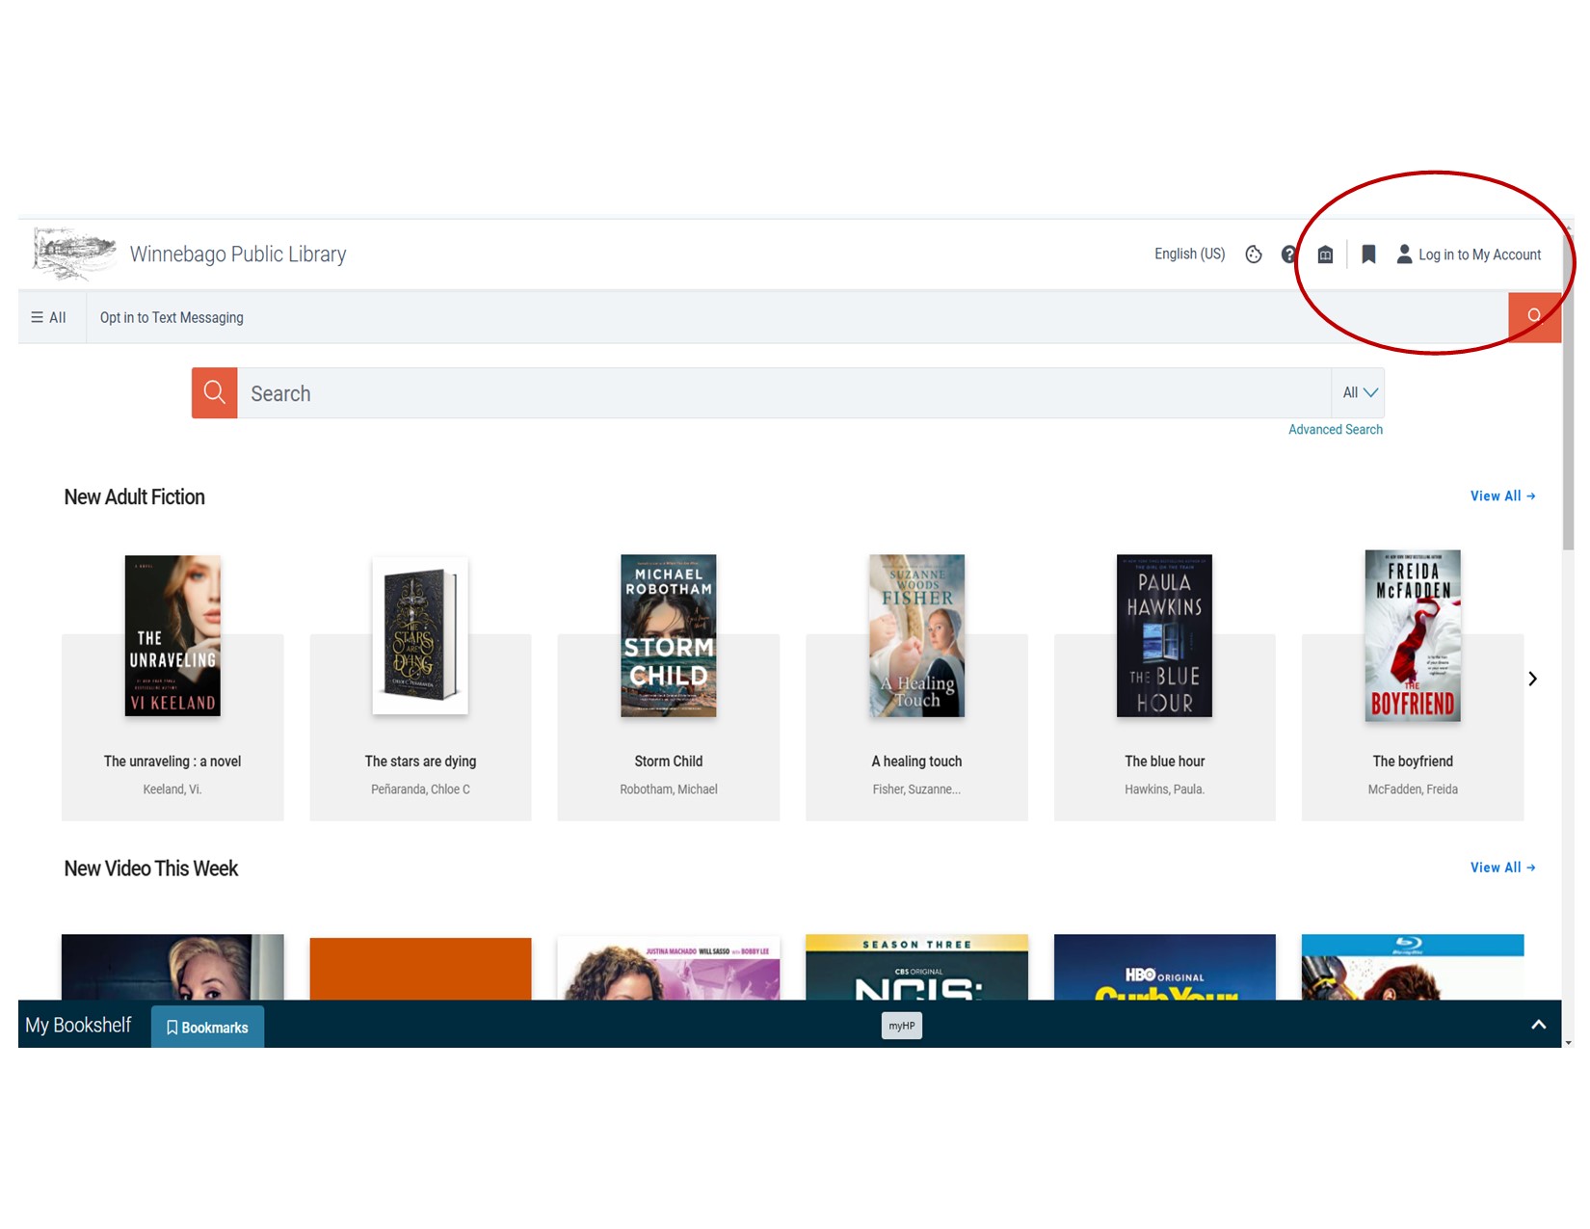
Task: Click Winnebago Public Library title text
Action: coord(238,254)
